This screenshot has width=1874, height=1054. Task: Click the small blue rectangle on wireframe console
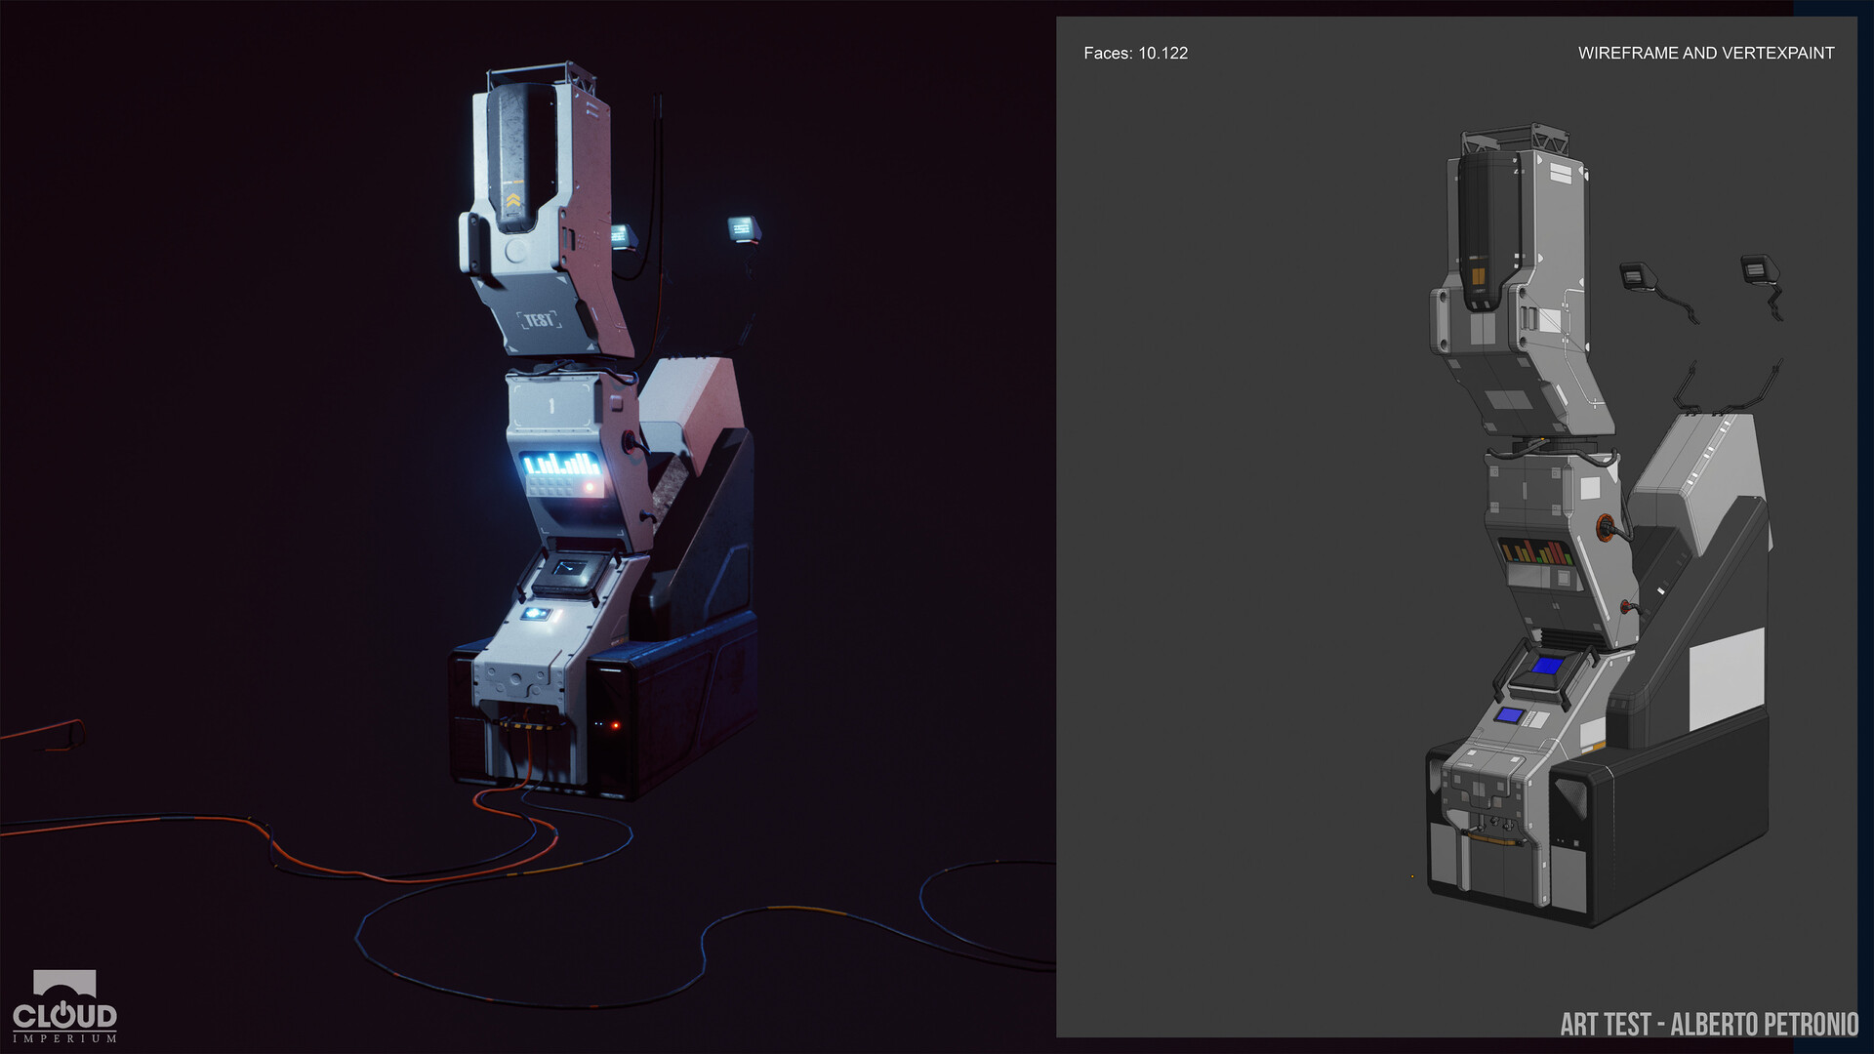[x=1510, y=715]
